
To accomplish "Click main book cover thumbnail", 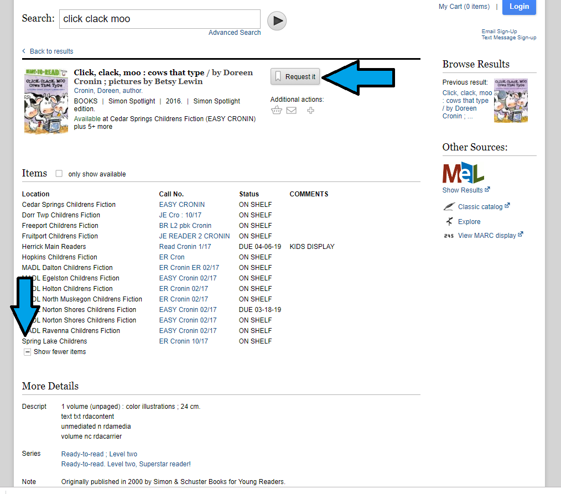I will click(x=46, y=101).
